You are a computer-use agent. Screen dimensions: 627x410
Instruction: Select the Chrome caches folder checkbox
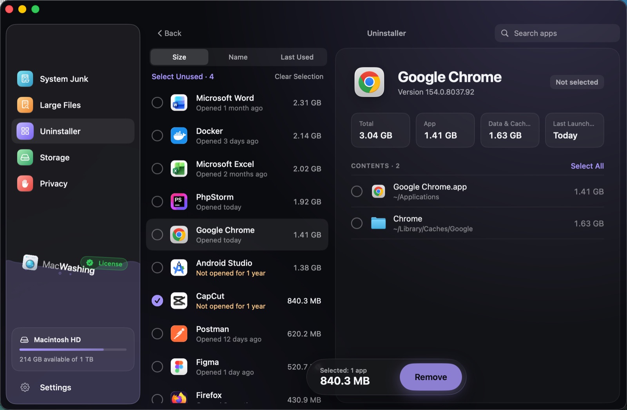pyautogui.click(x=357, y=223)
